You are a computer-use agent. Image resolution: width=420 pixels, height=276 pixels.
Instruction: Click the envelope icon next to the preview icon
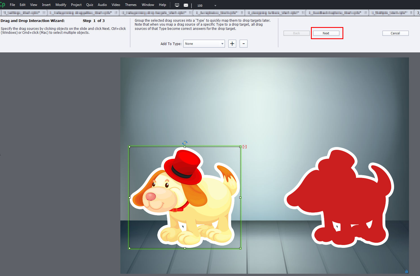pos(186,5)
